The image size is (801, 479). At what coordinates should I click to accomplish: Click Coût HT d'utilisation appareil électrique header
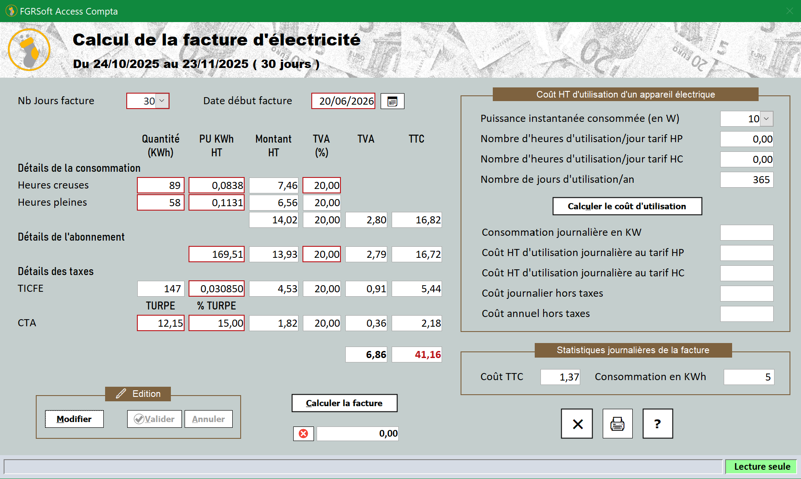coord(626,94)
